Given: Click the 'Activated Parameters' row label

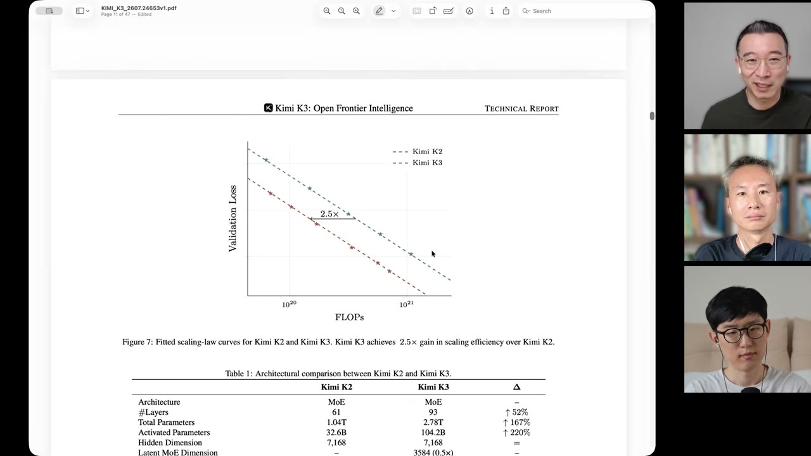Looking at the screenshot, I should 174,433.
